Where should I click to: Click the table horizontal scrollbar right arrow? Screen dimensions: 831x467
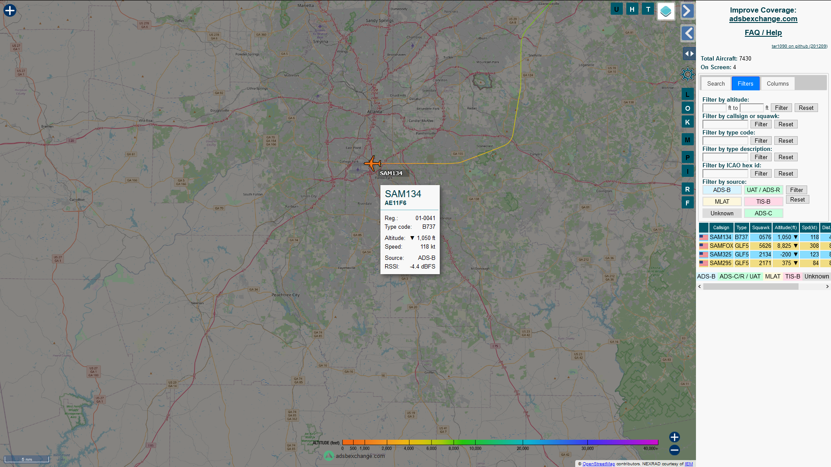[827, 286]
